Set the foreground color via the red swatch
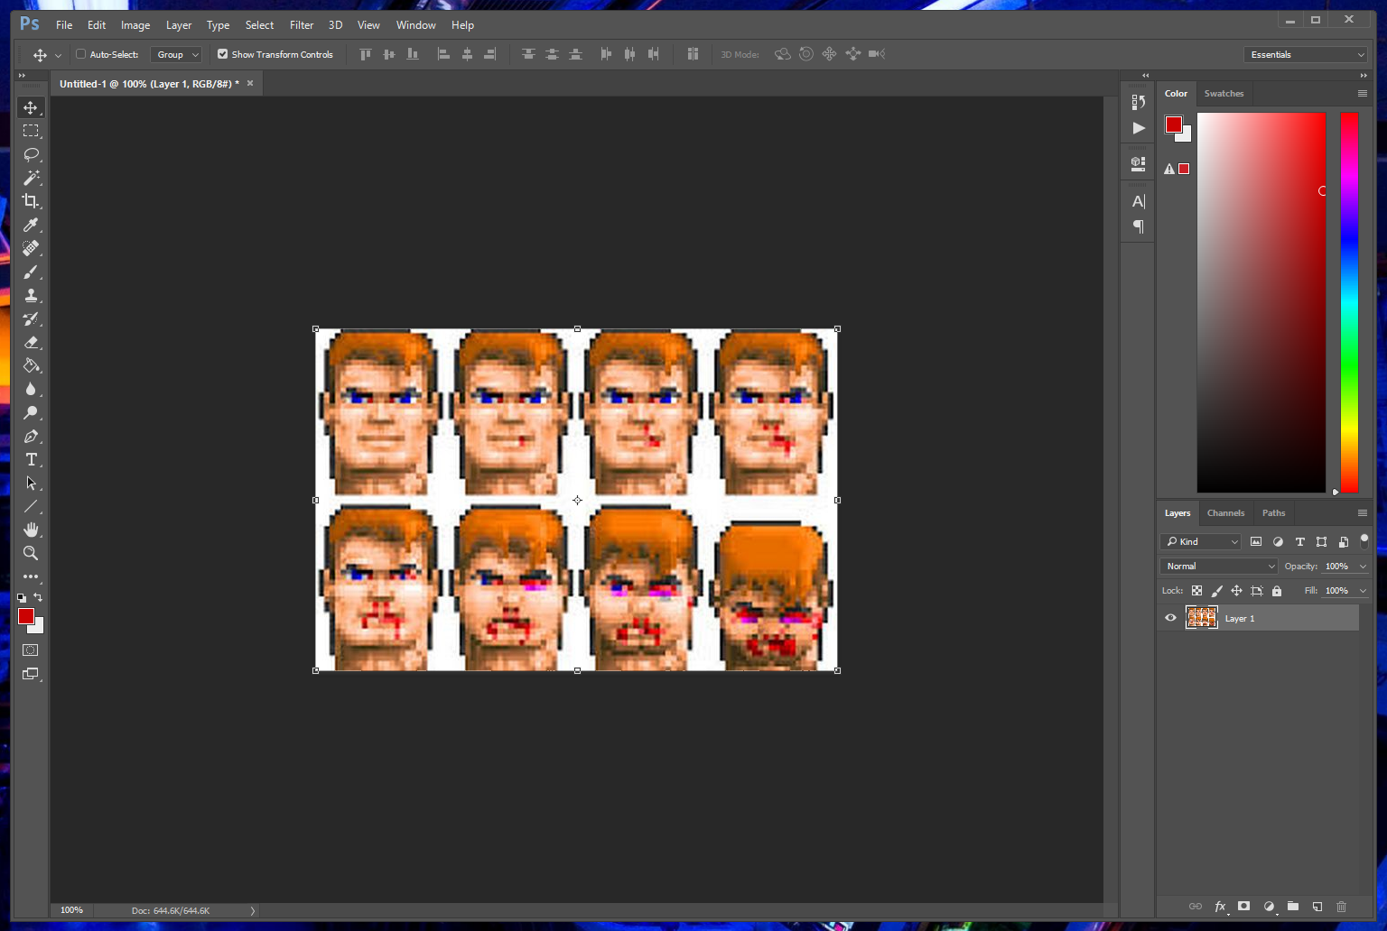Image resolution: width=1387 pixels, height=931 pixels. (x=26, y=615)
